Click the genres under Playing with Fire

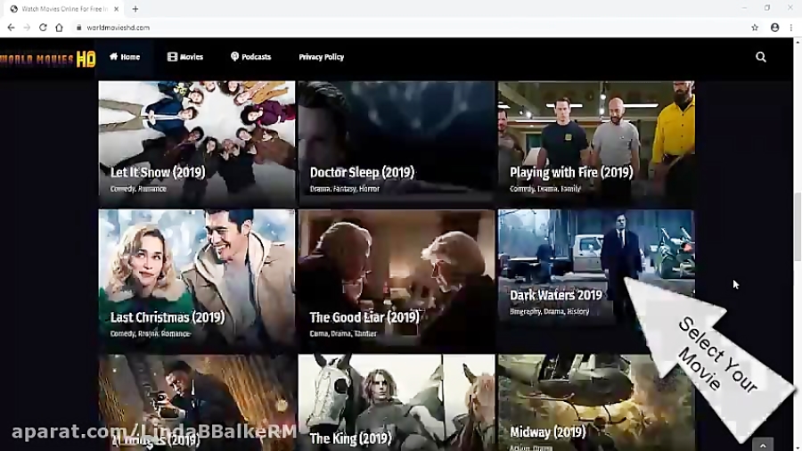click(544, 189)
